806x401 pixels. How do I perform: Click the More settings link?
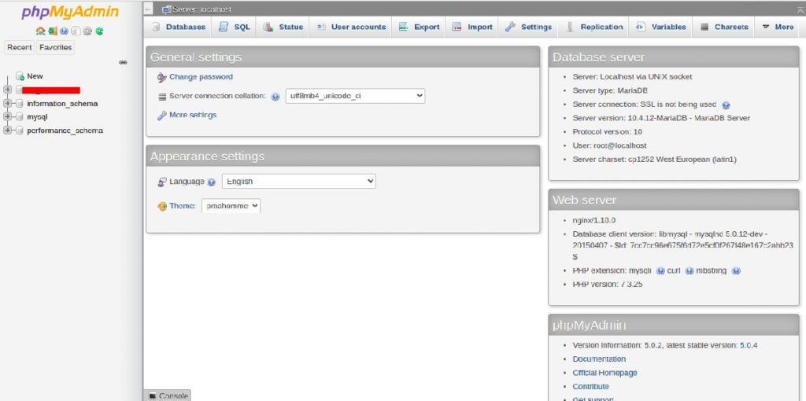pyautogui.click(x=193, y=115)
